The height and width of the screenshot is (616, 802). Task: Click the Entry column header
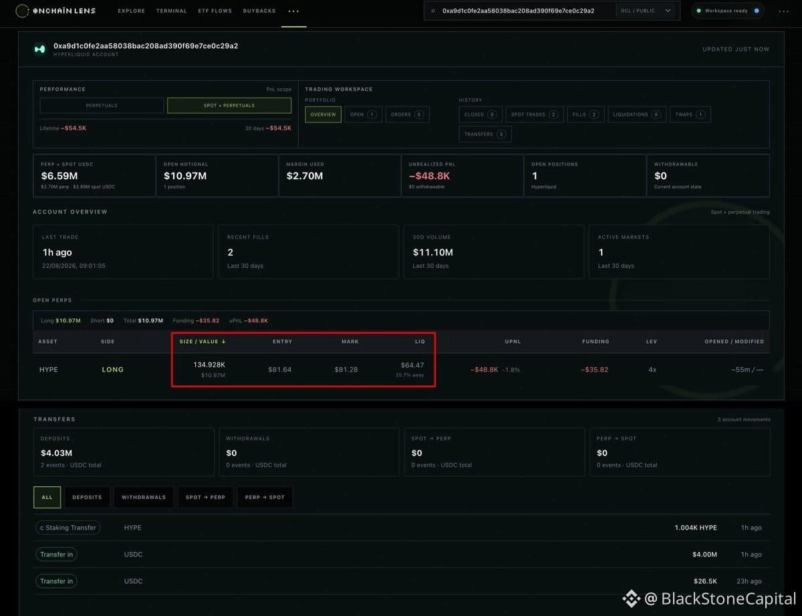[282, 341]
